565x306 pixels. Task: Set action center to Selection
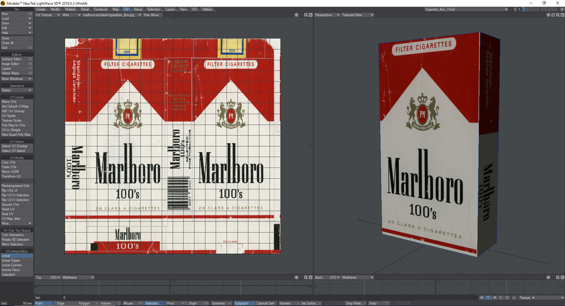[x=155, y=303]
